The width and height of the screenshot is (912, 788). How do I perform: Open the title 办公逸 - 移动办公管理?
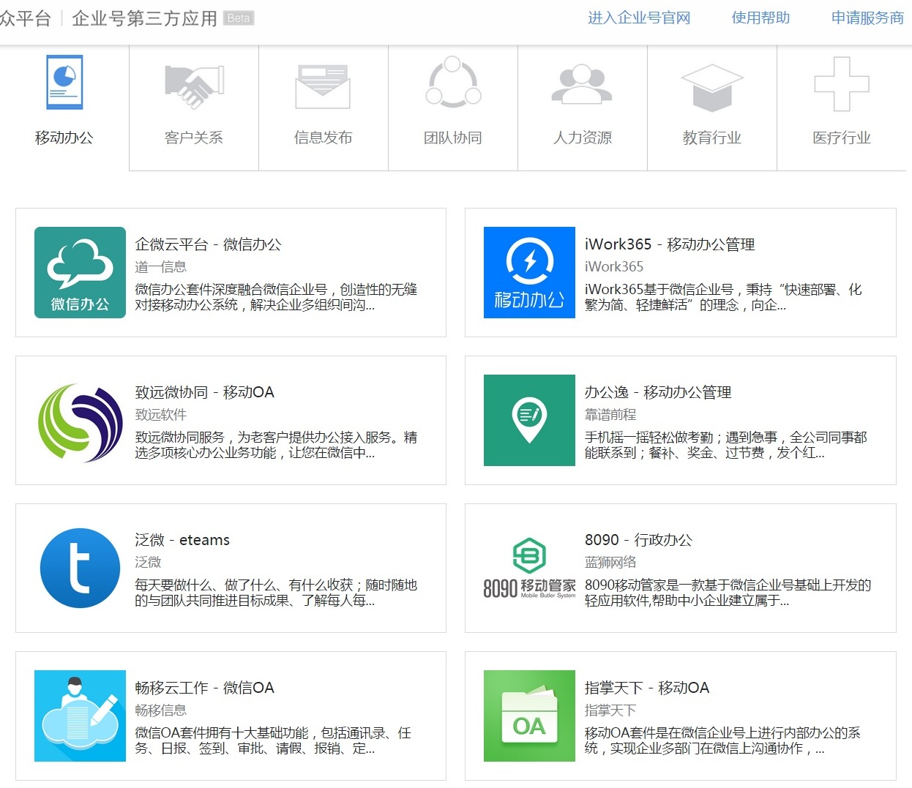[x=658, y=392]
